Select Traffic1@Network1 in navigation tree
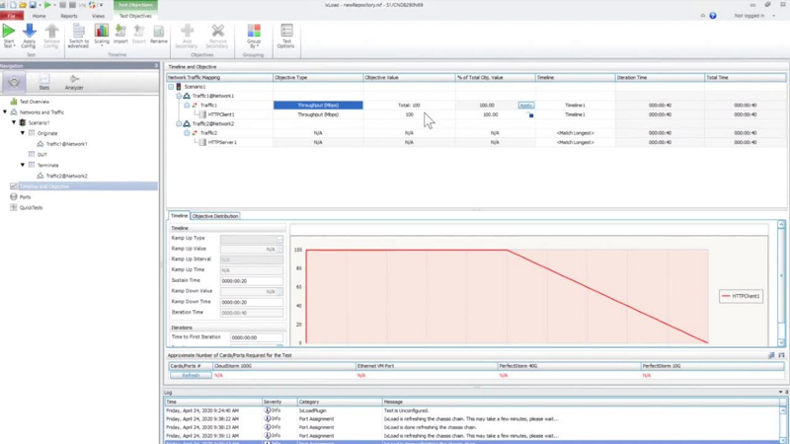This screenshot has width=790, height=444. pos(66,144)
